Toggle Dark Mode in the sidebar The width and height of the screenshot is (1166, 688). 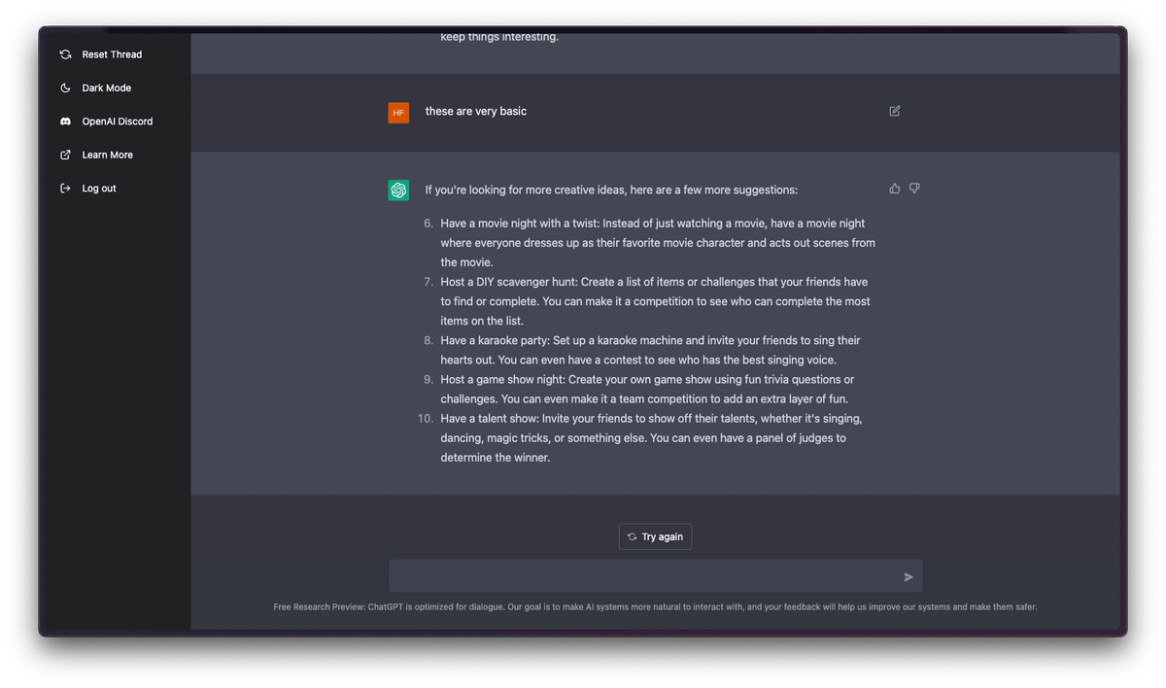click(x=106, y=88)
